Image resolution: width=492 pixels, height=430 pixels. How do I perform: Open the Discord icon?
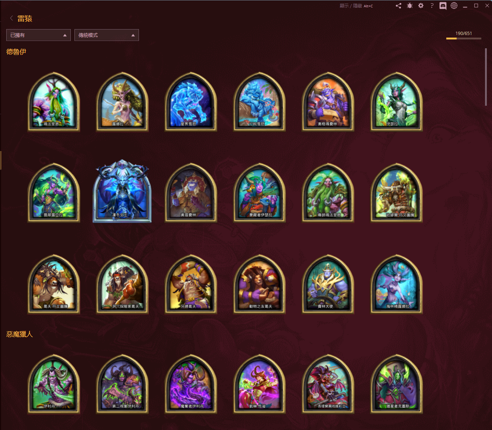click(443, 6)
